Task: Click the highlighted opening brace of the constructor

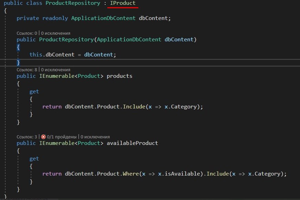Action: (18, 47)
